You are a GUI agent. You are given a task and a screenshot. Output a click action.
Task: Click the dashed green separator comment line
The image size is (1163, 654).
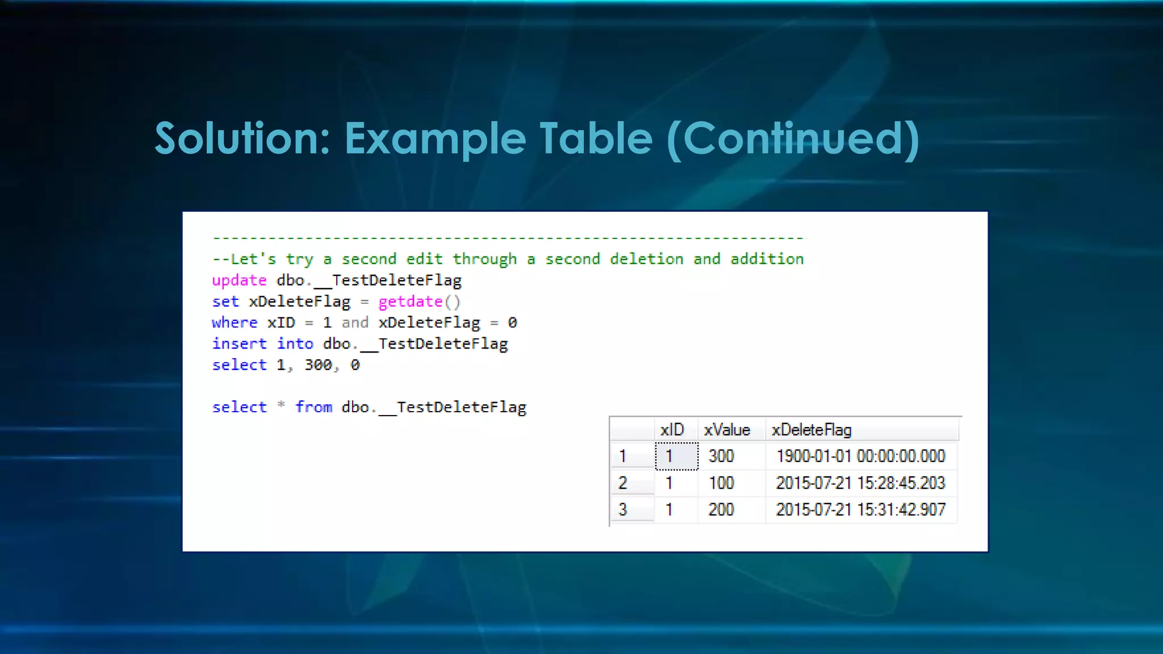click(509, 238)
